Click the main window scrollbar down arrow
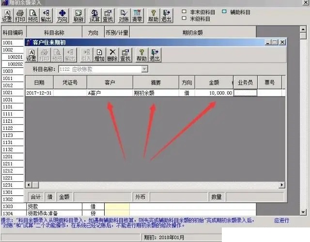 point(303,212)
